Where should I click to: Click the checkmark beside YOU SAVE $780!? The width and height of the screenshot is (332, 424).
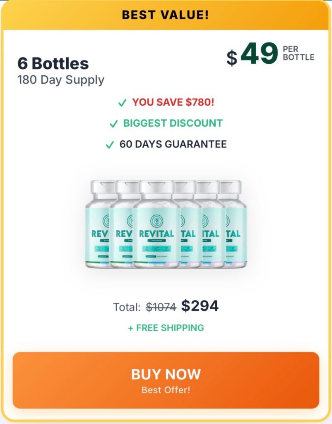point(122,103)
